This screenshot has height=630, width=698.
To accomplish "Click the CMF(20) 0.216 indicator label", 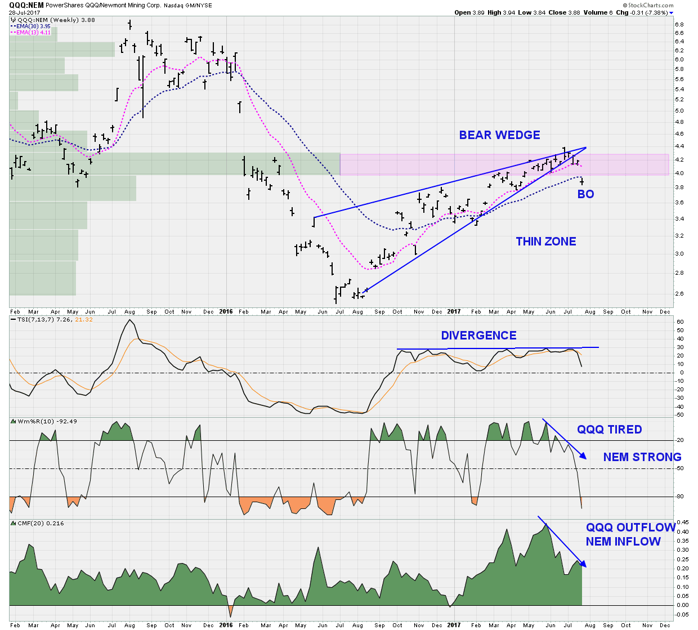I will (41, 524).
